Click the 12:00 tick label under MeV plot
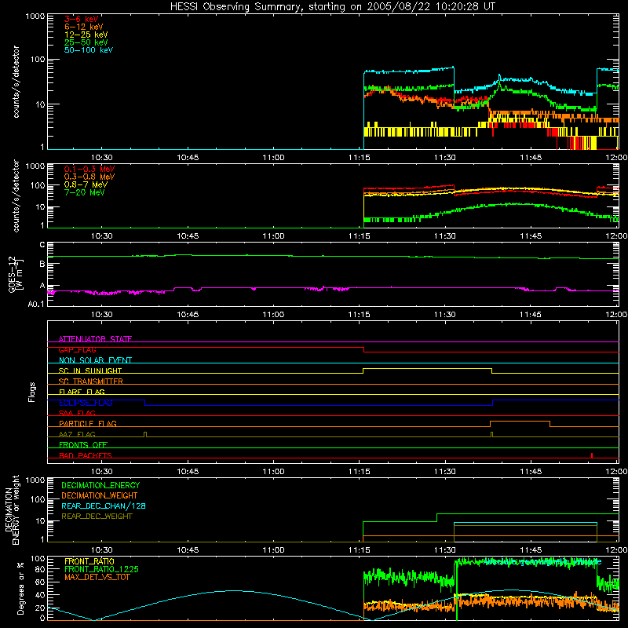Image resolution: width=628 pixels, height=628 pixels. coord(616,236)
